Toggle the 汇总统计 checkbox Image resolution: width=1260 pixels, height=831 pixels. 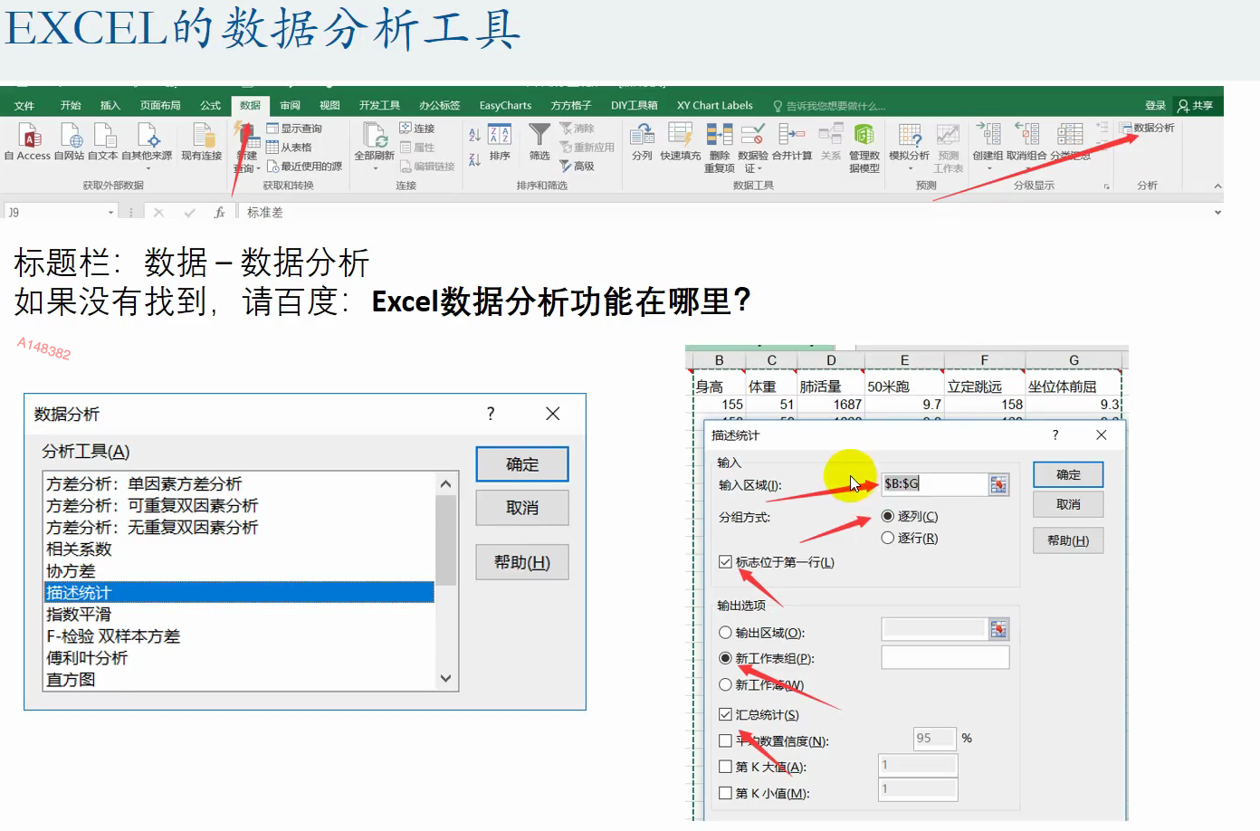click(725, 714)
